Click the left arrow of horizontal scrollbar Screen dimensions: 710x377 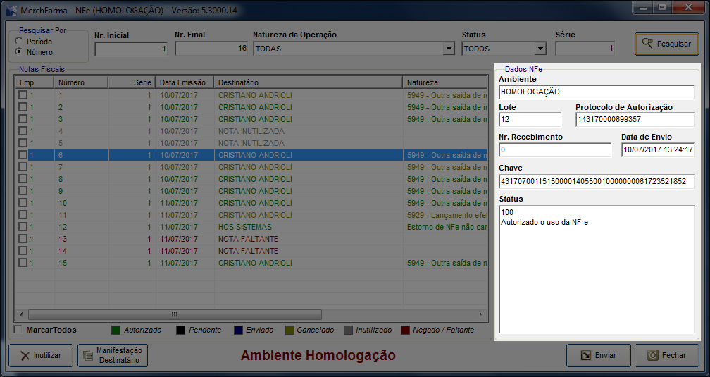(20, 314)
